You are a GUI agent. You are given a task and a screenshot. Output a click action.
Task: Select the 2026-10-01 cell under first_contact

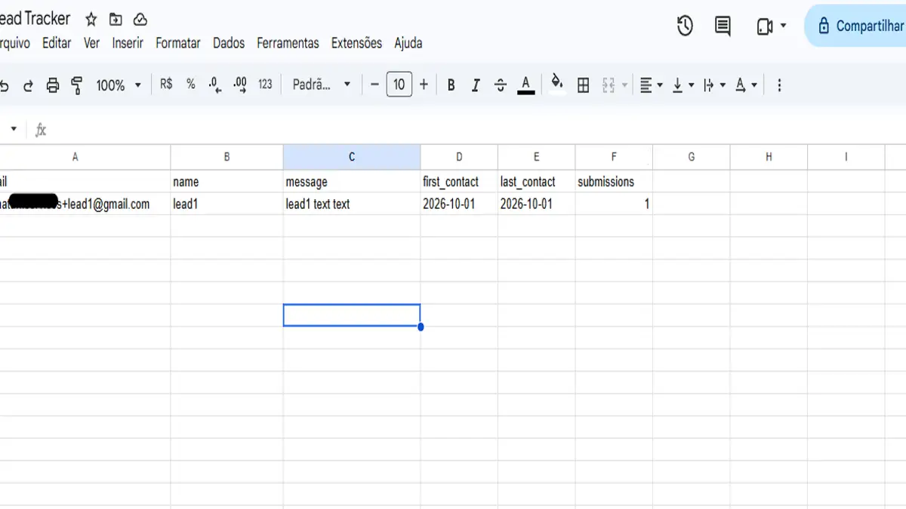pos(459,204)
